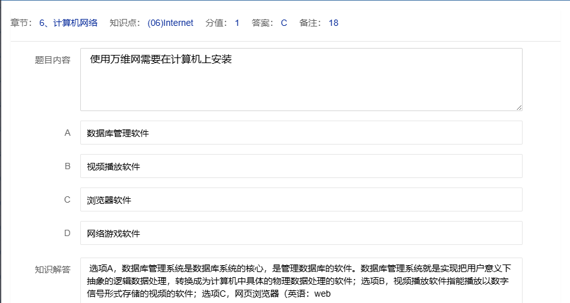Click the 题目内容 field label
570x303 pixels.
point(52,61)
